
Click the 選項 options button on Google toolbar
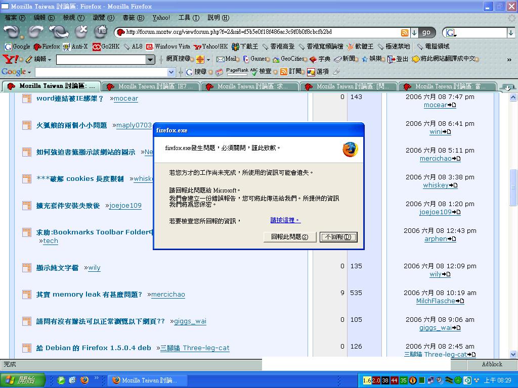point(318,72)
